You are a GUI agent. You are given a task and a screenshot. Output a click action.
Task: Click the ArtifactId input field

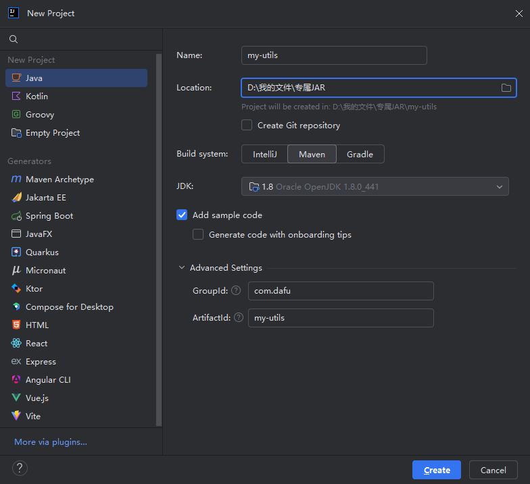341,318
